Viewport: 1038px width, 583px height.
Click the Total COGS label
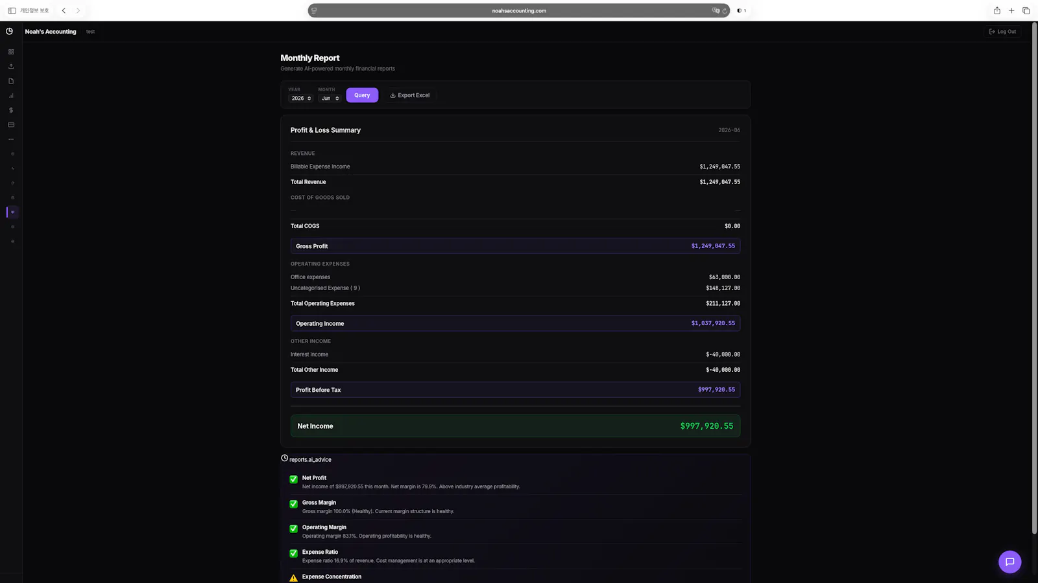[x=305, y=226]
